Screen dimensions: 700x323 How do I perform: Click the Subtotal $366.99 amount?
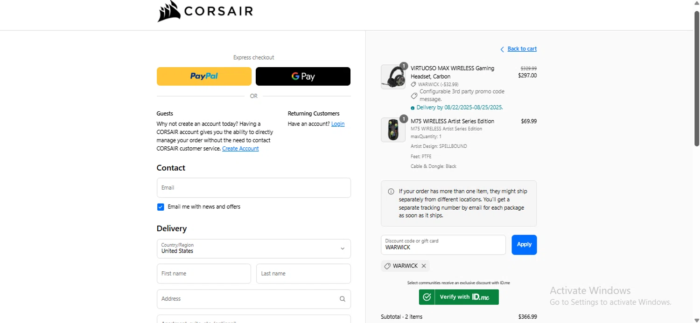(x=527, y=317)
